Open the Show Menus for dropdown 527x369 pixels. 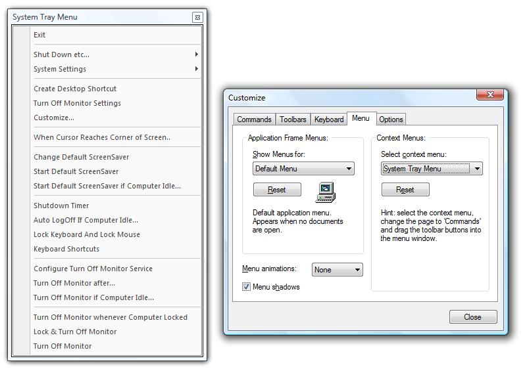pyautogui.click(x=303, y=169)
